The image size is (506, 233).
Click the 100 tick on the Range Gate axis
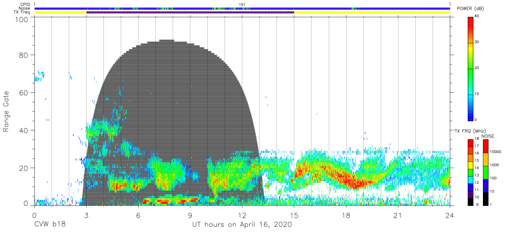point(21,19)
